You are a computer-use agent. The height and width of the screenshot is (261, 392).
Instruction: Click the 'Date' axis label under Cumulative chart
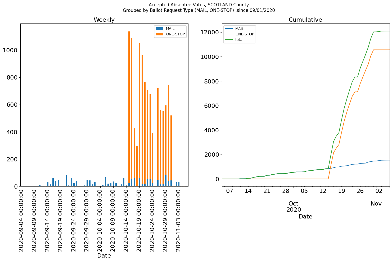click(x=305, y=217)
